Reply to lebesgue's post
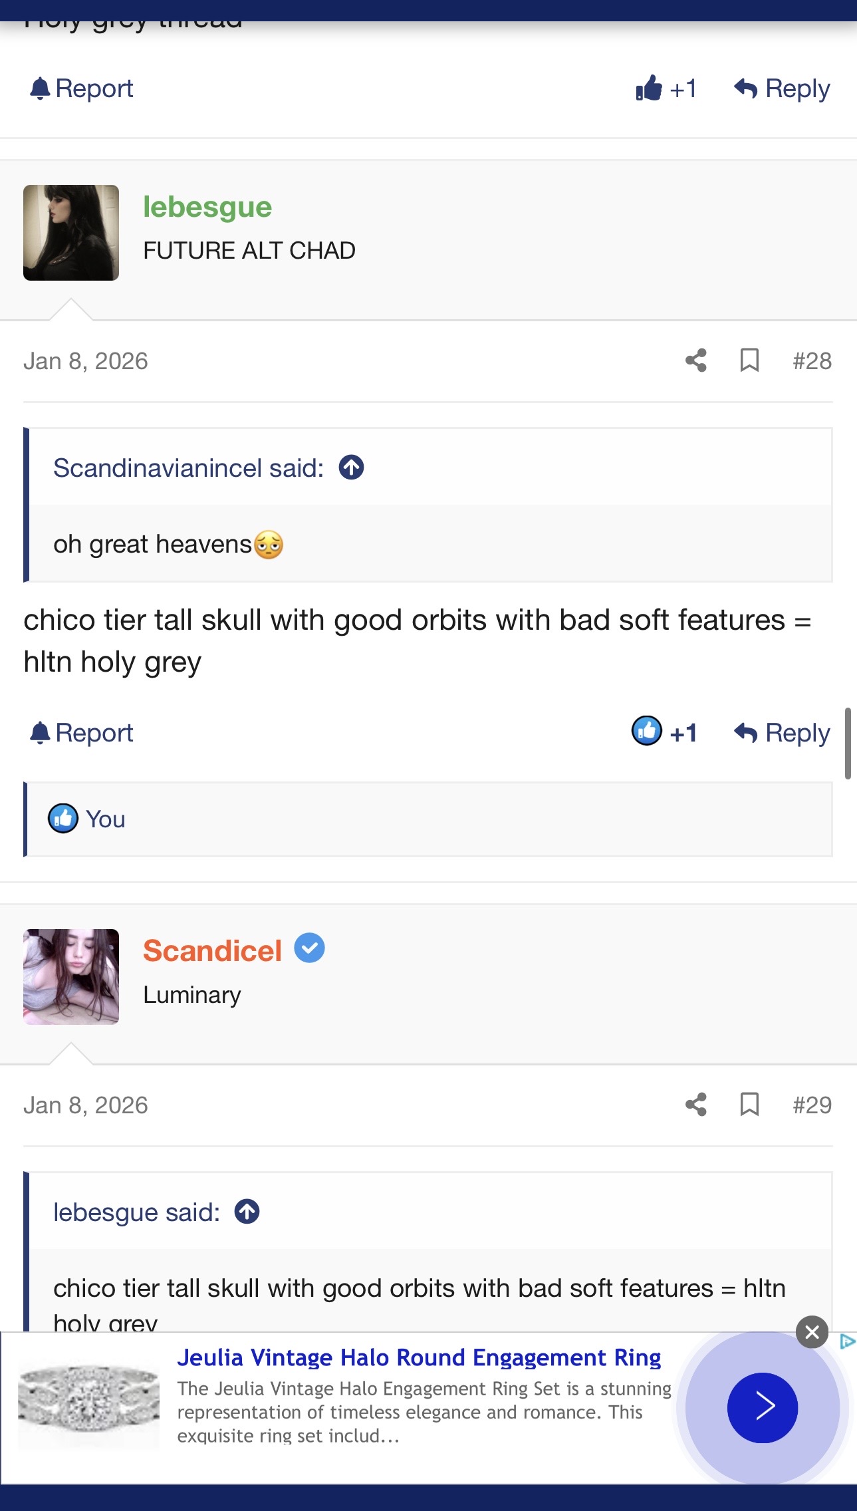This screenshot has height=1511, width=857. [782, 733]
